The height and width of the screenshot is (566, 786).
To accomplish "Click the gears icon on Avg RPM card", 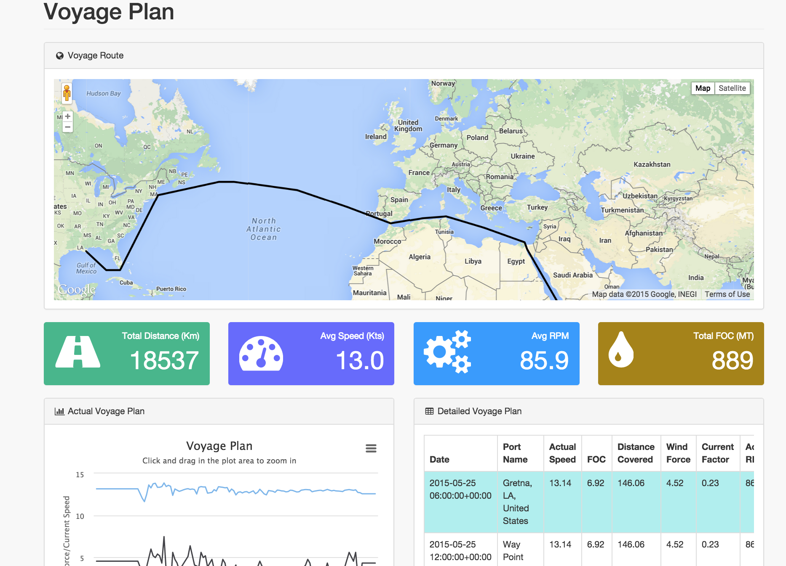I will tap(447, 352).
